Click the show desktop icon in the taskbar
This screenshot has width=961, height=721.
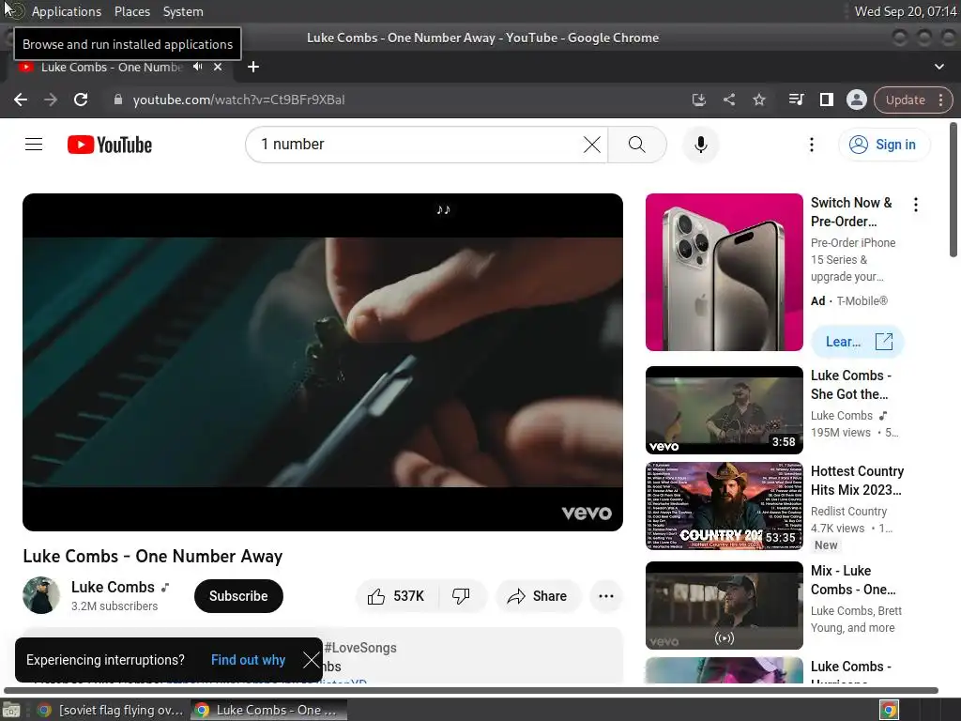11,711
